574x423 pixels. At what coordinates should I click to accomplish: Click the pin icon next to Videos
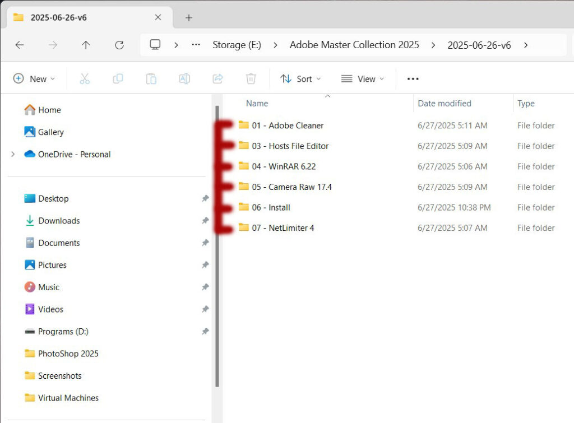(x=205, y=309)
